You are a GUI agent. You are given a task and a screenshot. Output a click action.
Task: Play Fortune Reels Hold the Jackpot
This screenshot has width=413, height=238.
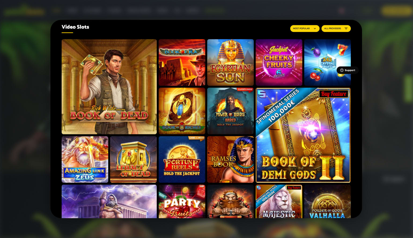182,159
